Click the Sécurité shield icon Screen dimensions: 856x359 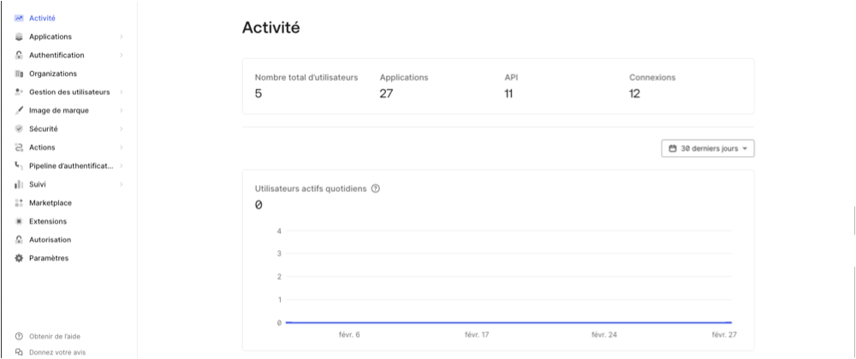[x=19, y=129]
